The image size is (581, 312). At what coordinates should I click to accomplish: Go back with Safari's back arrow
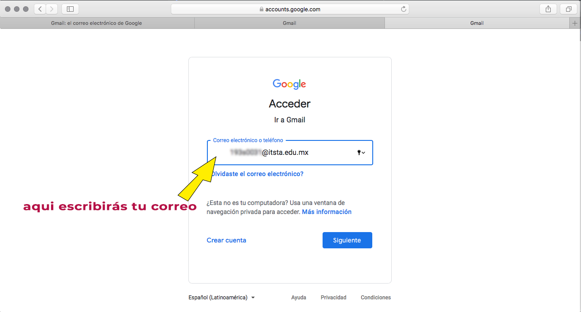40,9
